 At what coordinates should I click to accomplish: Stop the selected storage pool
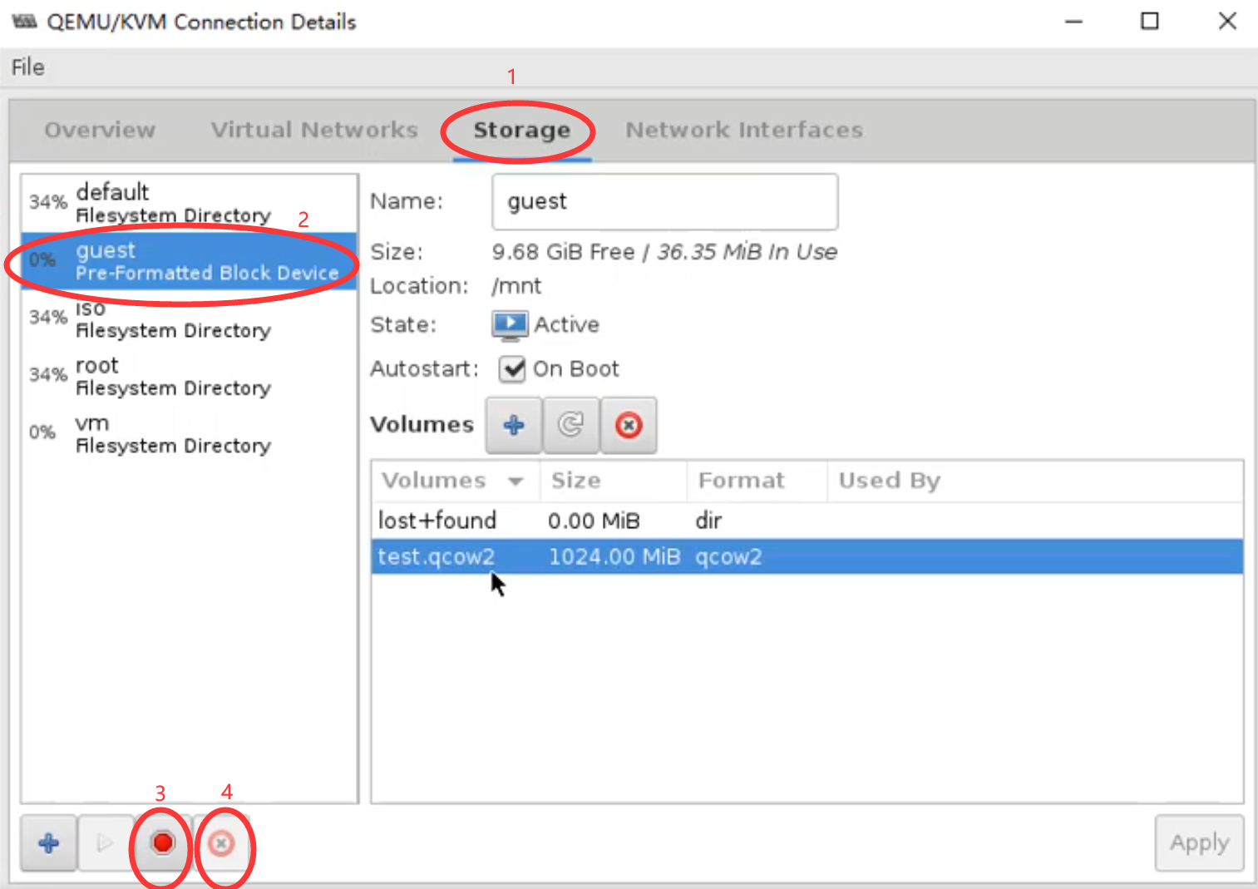click(x=162, y=843)
